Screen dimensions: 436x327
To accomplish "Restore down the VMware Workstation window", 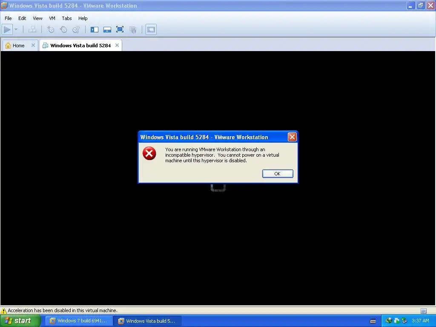I will pos(421,6).
